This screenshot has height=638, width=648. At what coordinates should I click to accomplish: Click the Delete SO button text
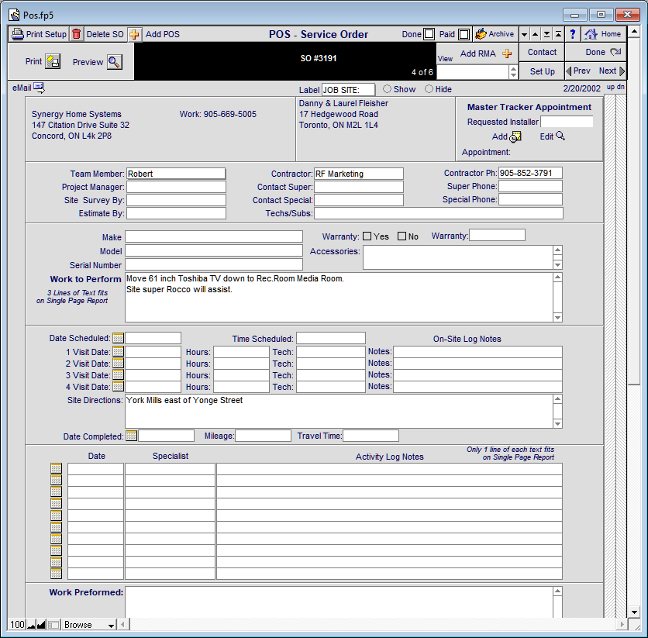click(x=105, y=34)
